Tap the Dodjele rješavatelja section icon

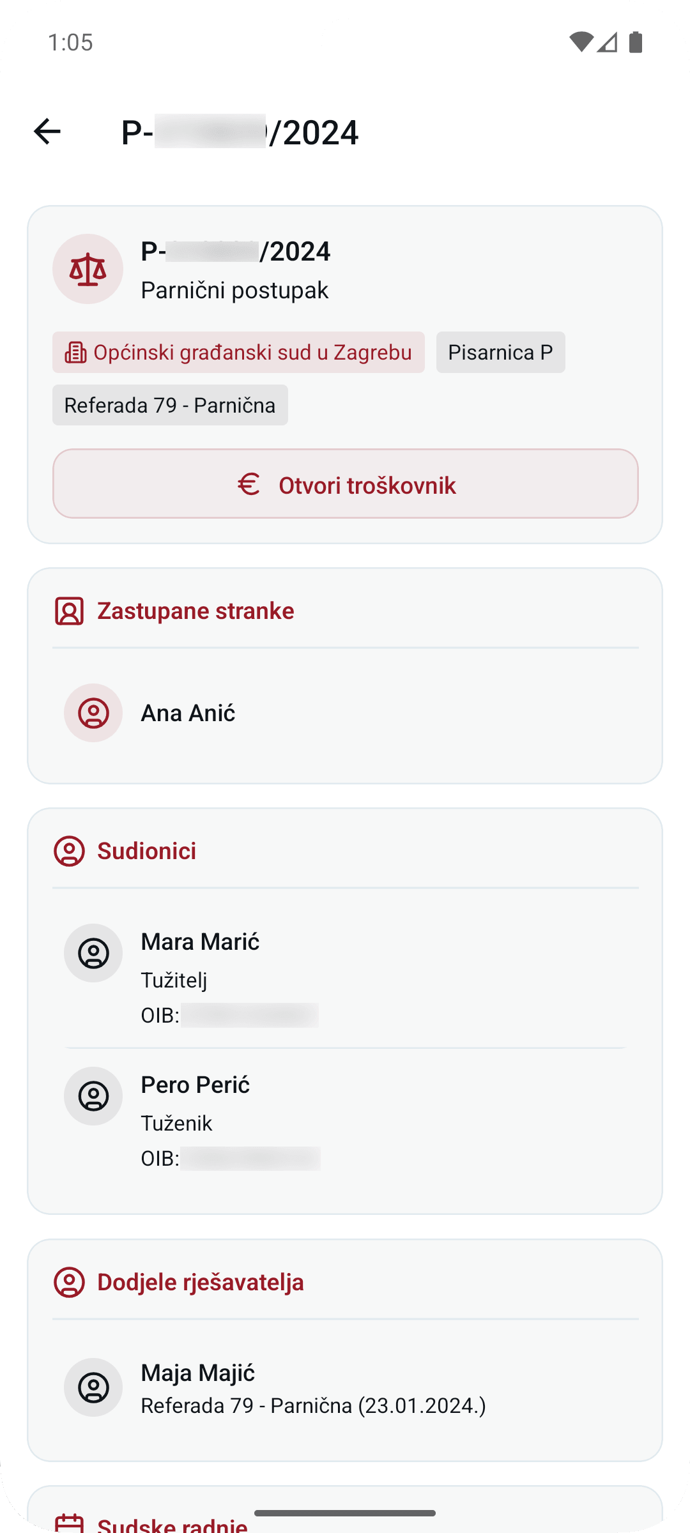coord(69,1283)
